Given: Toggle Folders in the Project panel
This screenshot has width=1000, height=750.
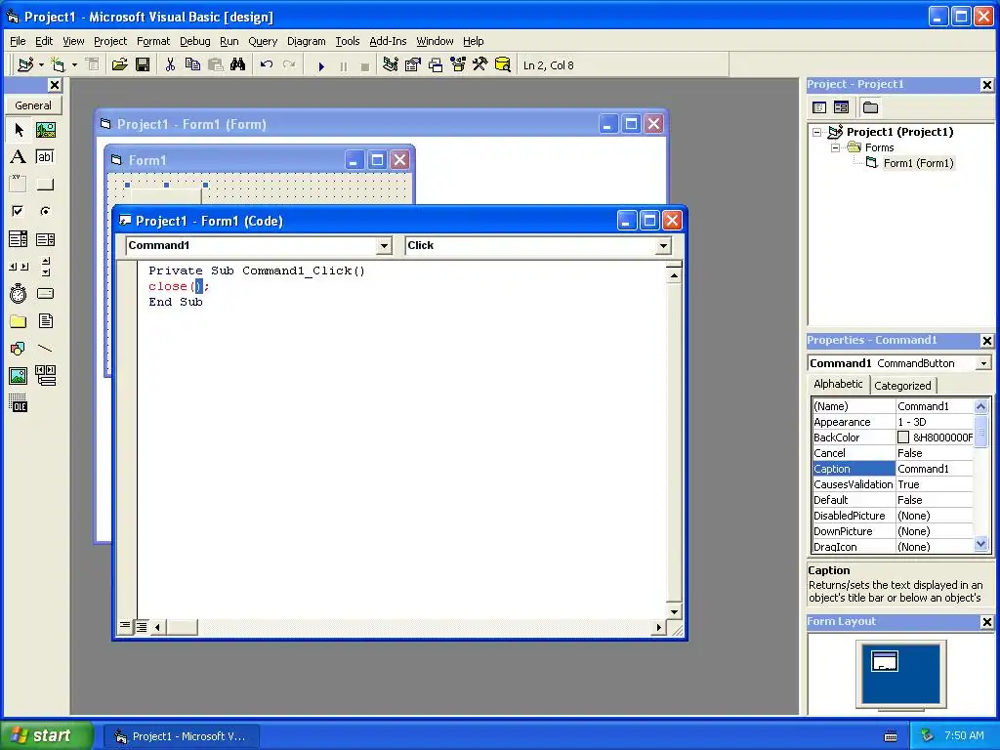Looking at the screenshot, I should coord(870,107).
